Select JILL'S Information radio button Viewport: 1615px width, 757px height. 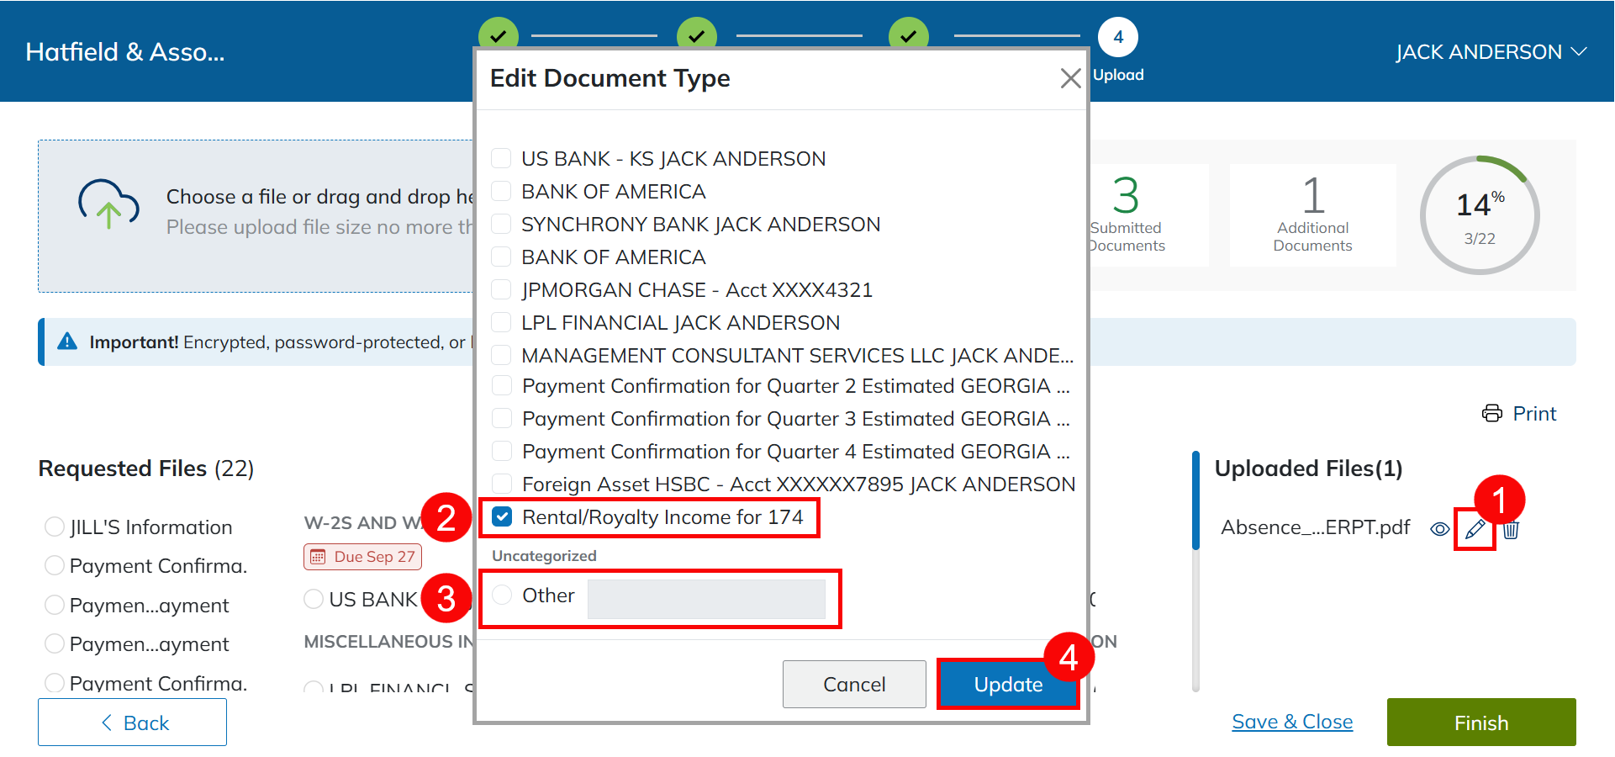tap(55, 527)
